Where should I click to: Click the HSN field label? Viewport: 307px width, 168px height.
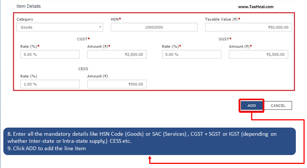(x=115, y=19)
